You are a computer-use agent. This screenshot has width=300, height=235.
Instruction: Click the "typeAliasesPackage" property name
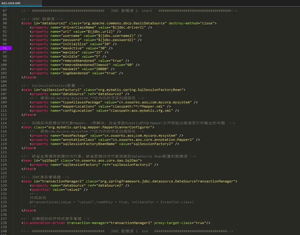[82, 102]
